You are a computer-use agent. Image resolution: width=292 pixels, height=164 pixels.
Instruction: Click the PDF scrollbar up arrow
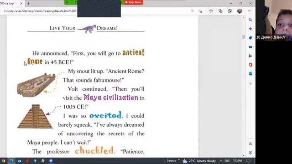tap(244, 17)
